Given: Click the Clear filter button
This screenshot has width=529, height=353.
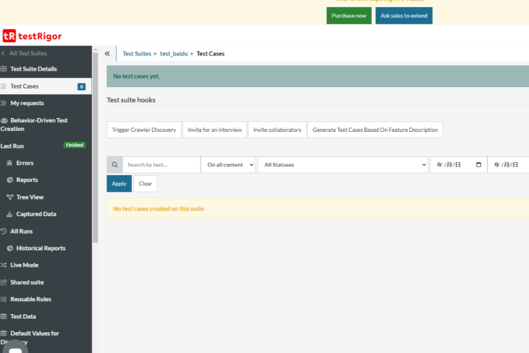Looking at the screenshot, I should pos(146,183).
